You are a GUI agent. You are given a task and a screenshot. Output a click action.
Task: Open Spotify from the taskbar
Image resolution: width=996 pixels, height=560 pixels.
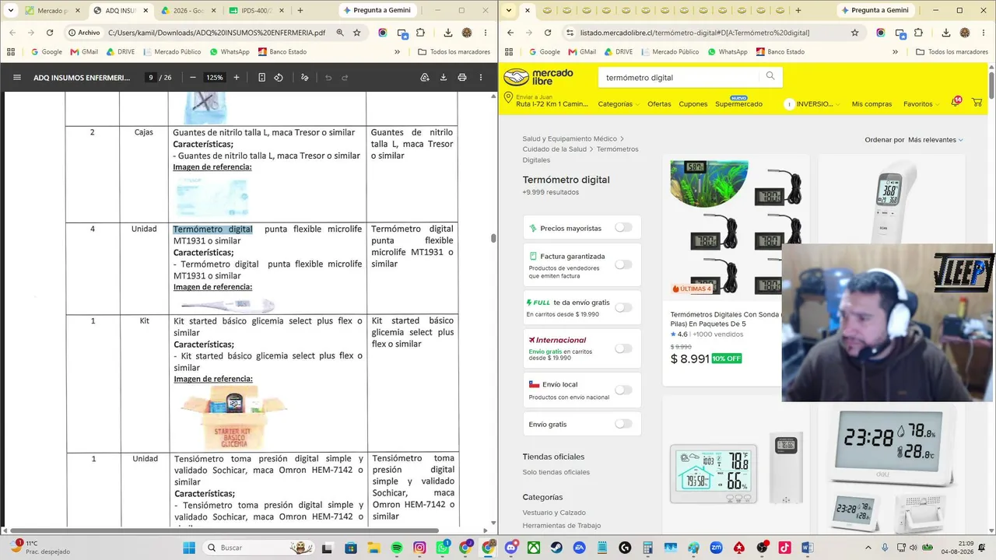pyautogui.click(x=397, y=548)
